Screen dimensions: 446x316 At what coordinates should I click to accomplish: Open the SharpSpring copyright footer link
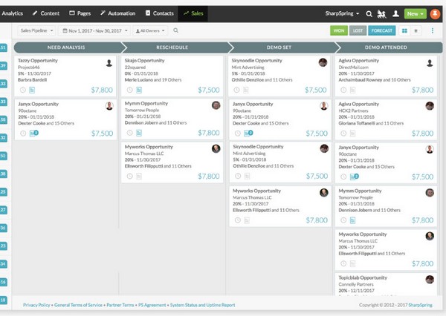coord(421,305)
